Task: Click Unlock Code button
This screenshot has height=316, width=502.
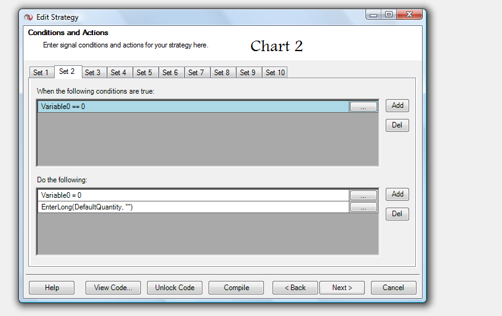Action: click(175, 288)
